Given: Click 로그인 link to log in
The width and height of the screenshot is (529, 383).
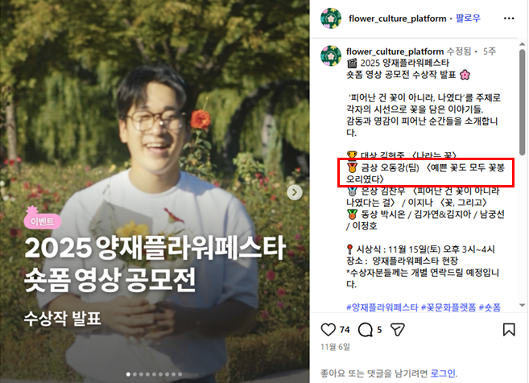Looking at the screenshot, I should 443,373.
